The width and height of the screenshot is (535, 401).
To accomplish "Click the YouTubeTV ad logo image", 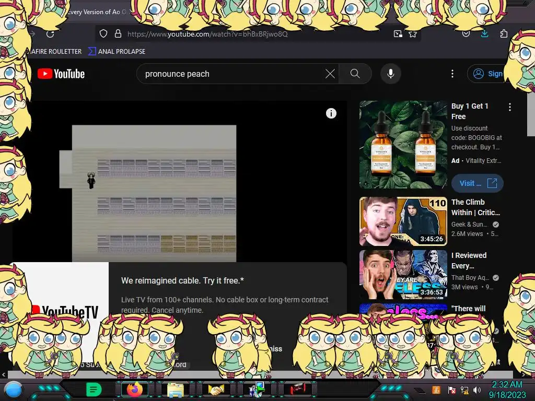I will pyautogui.click(x=65, y=310).
